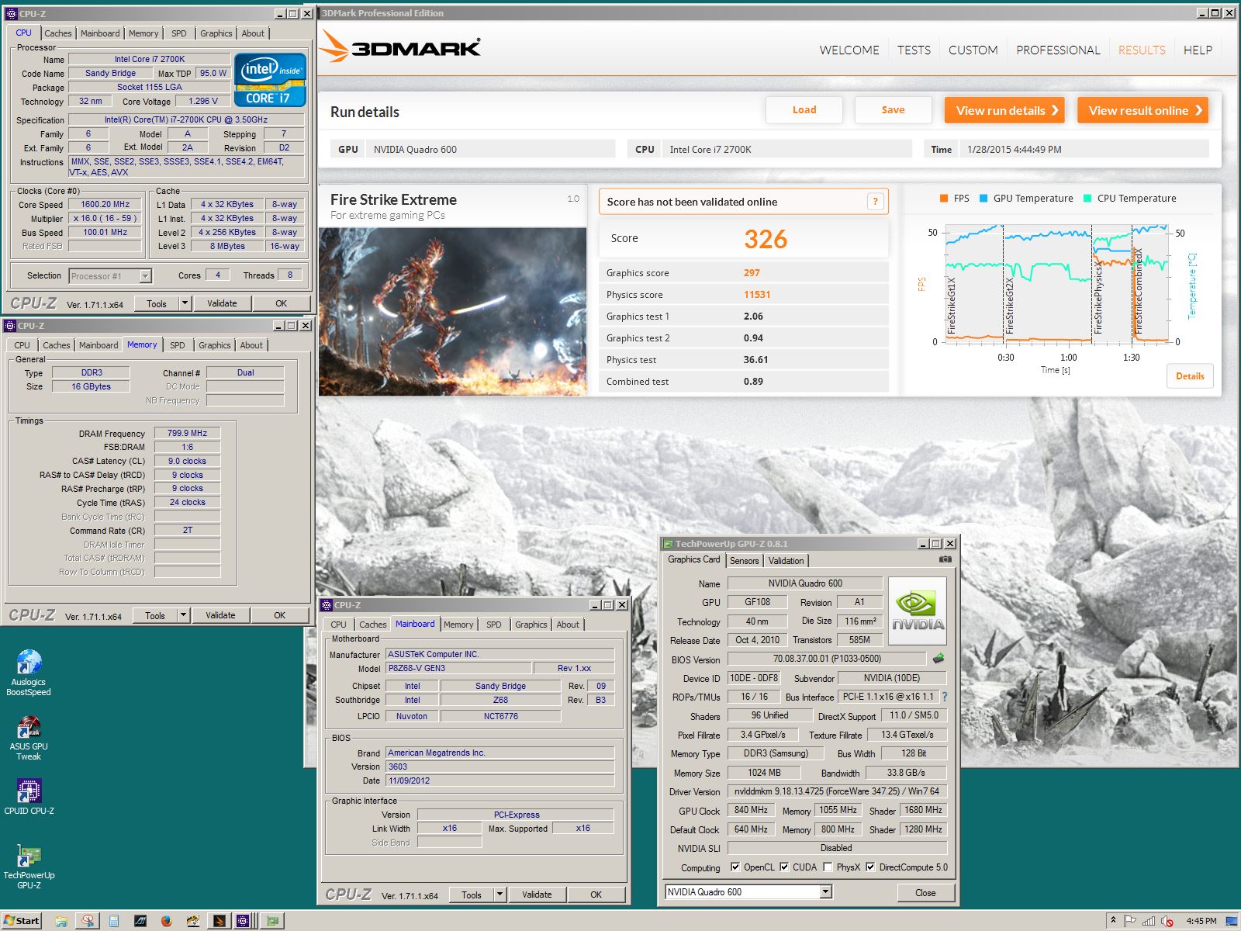The height and width of the screenshot is (931, 1241).
Task: Open the HELP section in 3DMark
Action: [1198, 50]
